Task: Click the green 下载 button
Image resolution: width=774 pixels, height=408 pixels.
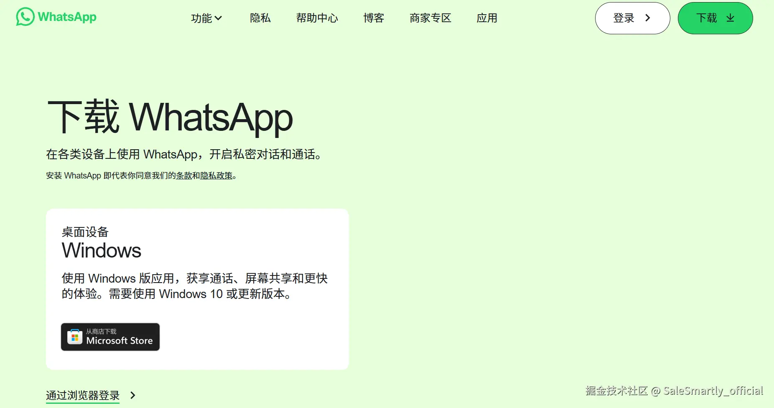Action: 715,18
